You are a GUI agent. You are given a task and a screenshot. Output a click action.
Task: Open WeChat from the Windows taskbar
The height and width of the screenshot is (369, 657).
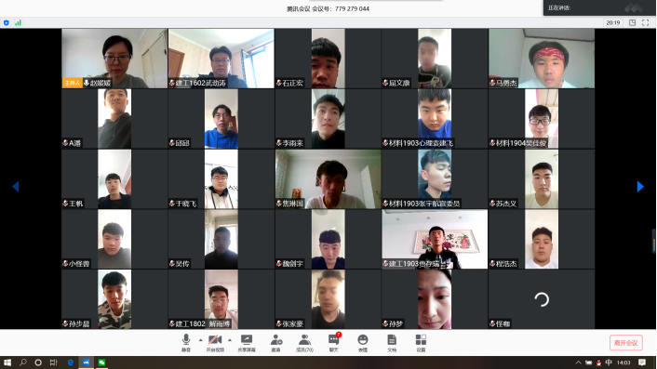(101, 362)
